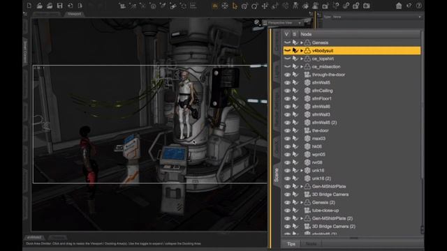Sort by the S column header
The width and height of the screenshot is (447, 251).
tap(295, 34)
